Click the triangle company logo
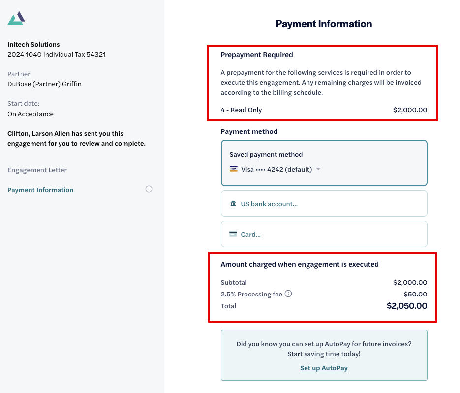 click(x=16, y=18)
